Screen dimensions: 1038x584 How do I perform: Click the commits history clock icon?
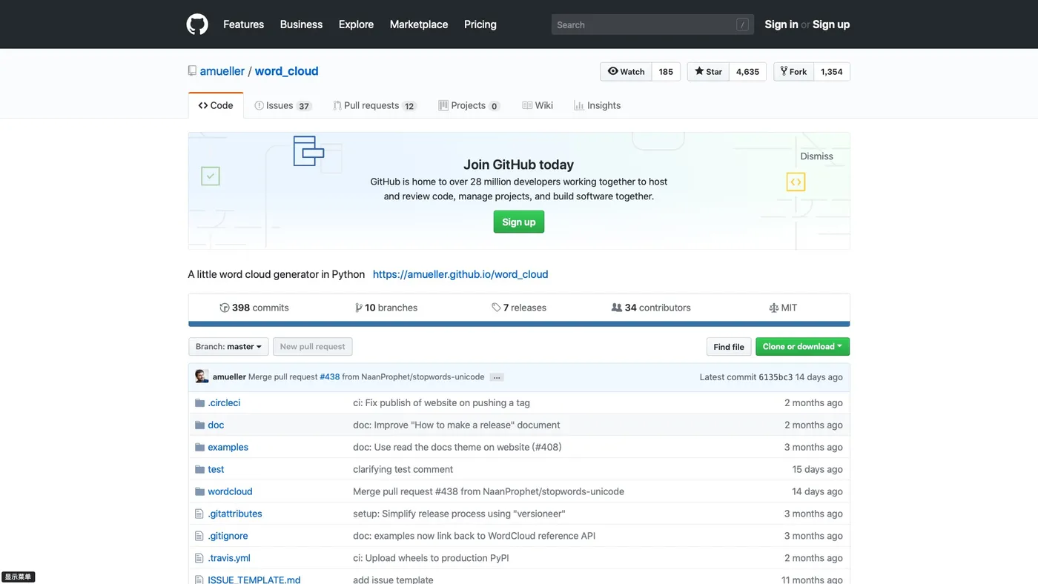pos(225,308)
